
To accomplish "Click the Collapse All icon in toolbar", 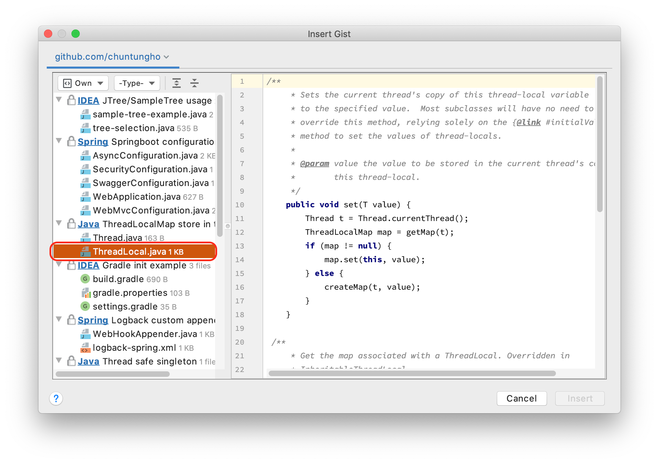I will point(194,83).
